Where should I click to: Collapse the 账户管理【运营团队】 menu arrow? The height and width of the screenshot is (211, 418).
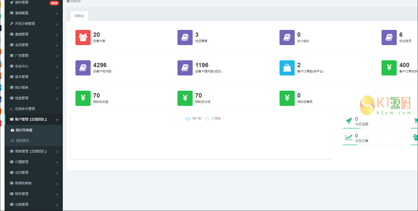(57, 120)
